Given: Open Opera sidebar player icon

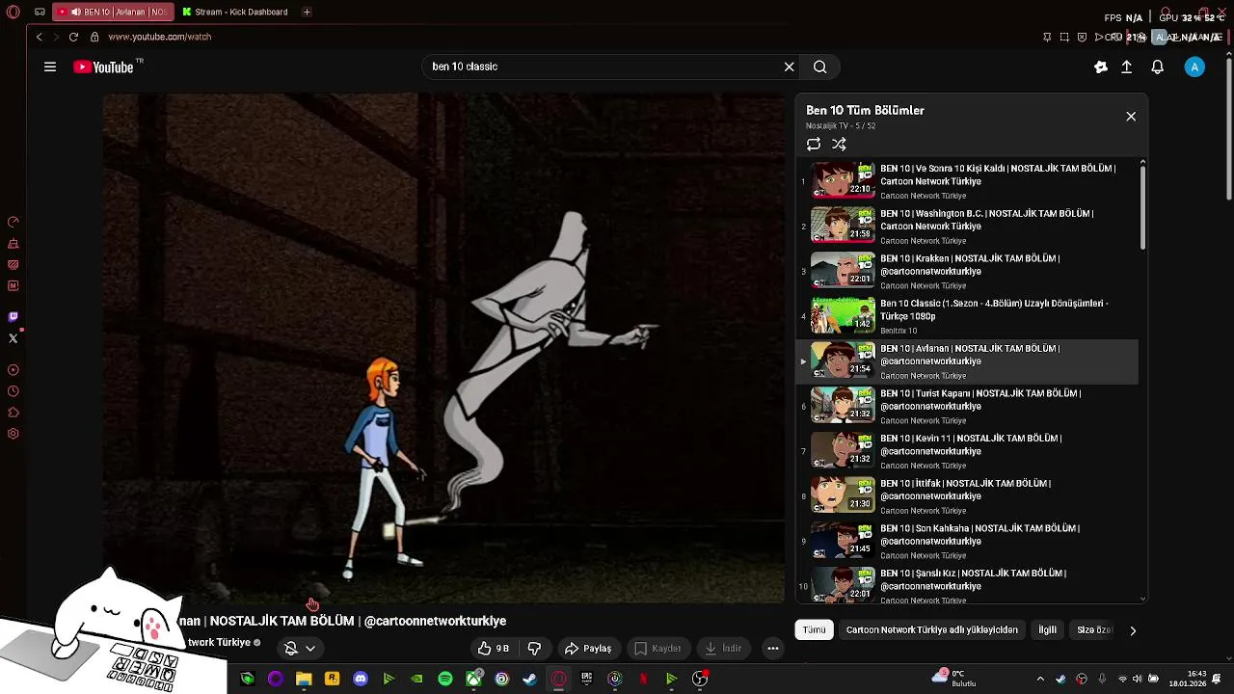Looking at the screenshot, I should (13, 370).
